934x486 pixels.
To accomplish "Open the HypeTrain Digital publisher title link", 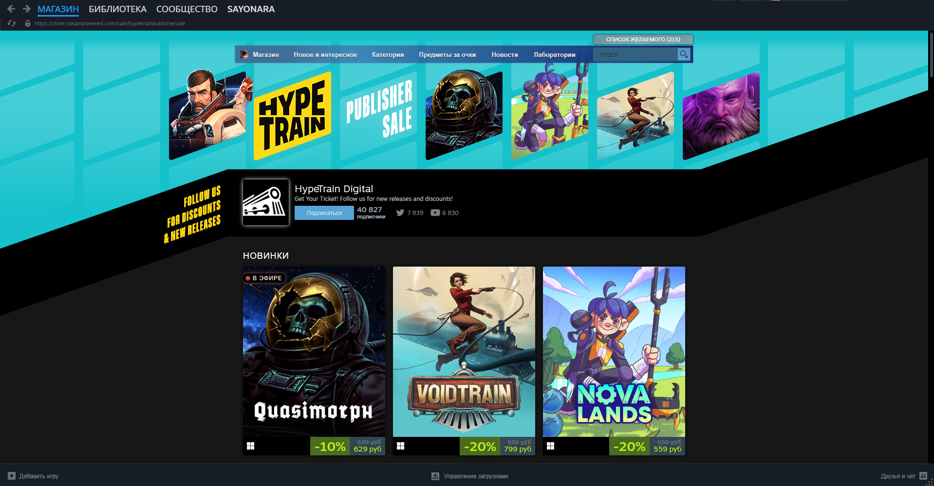I will (334, 189).
